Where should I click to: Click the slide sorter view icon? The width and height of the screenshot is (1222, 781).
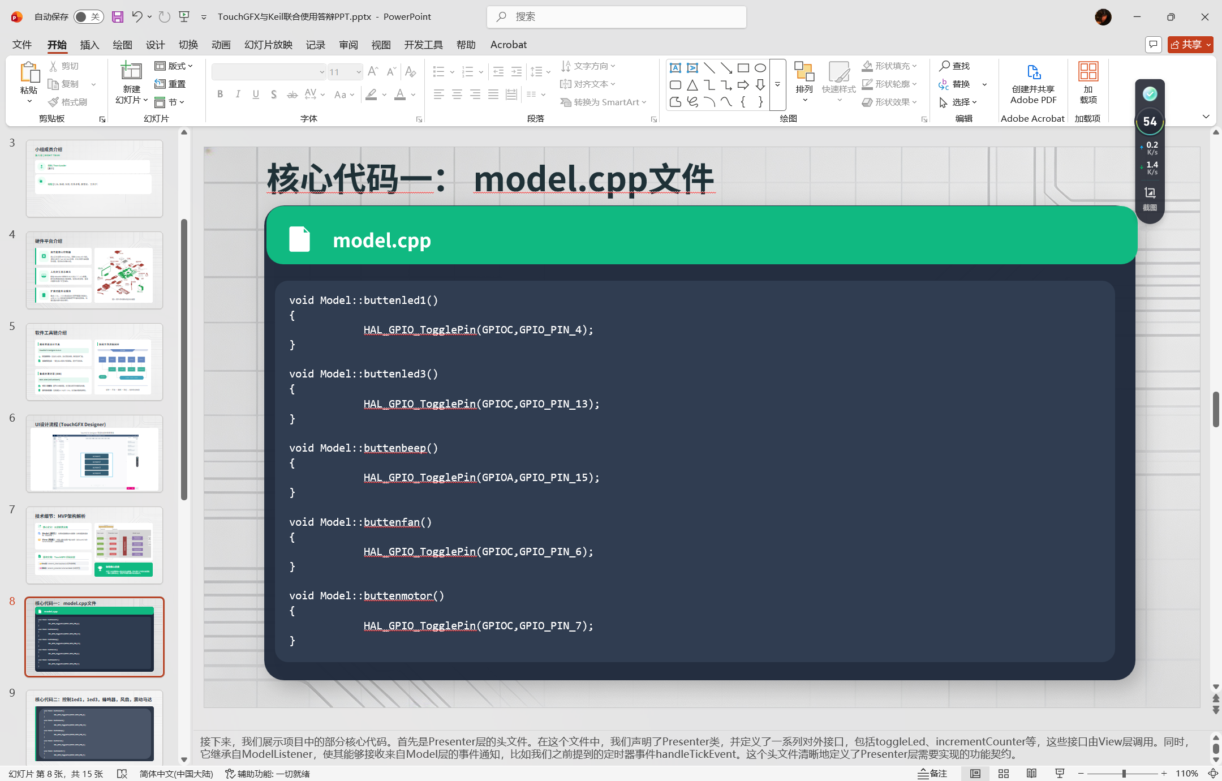(x=1004, y=774)
